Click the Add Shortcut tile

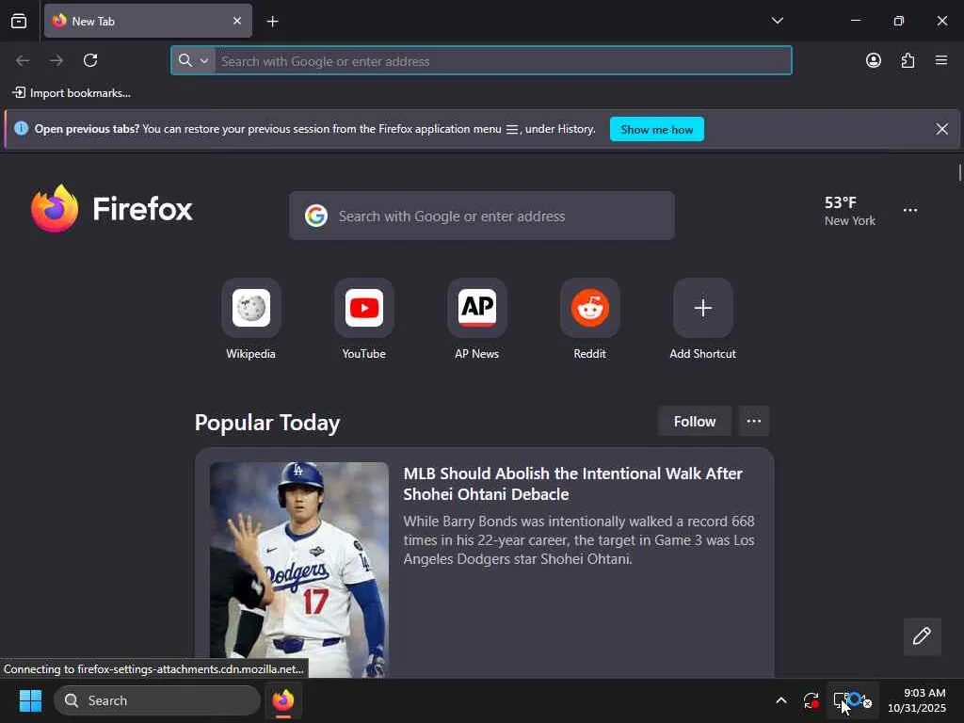click(x=702, y=319)
